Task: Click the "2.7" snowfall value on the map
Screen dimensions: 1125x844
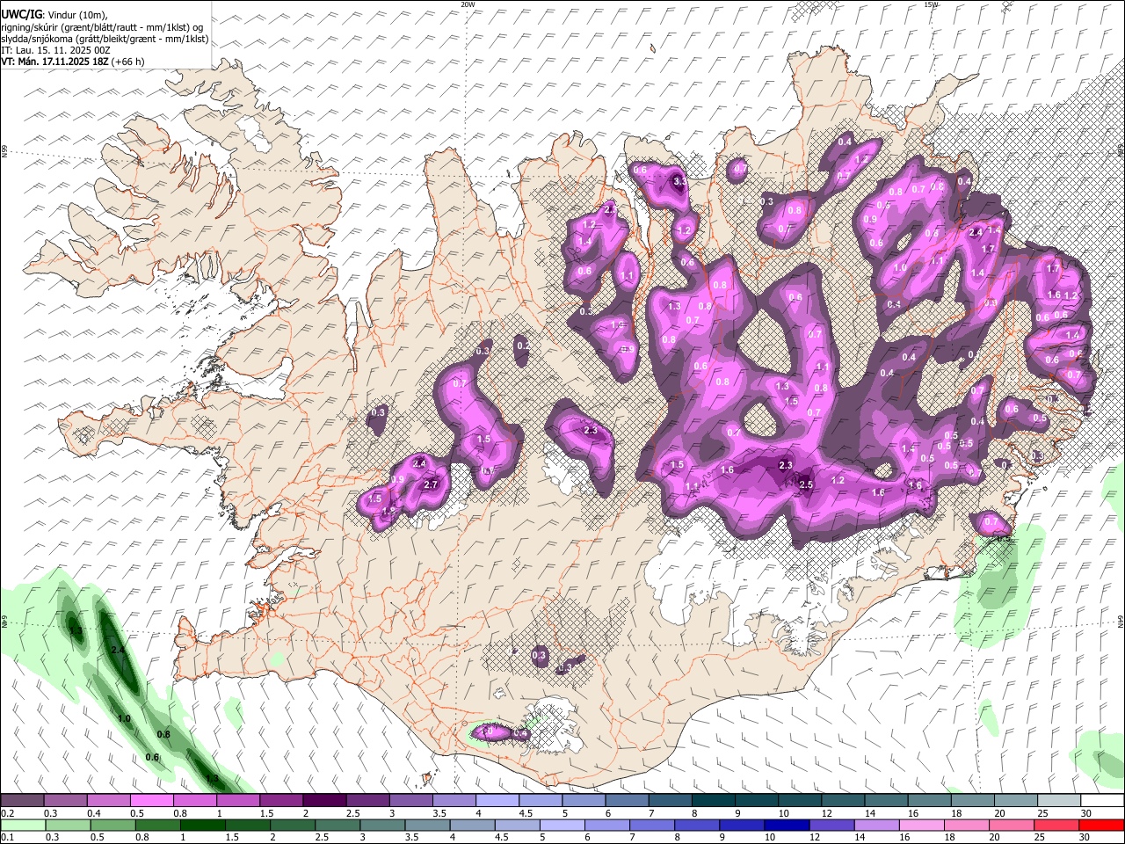Action: [x=431, y=484]
